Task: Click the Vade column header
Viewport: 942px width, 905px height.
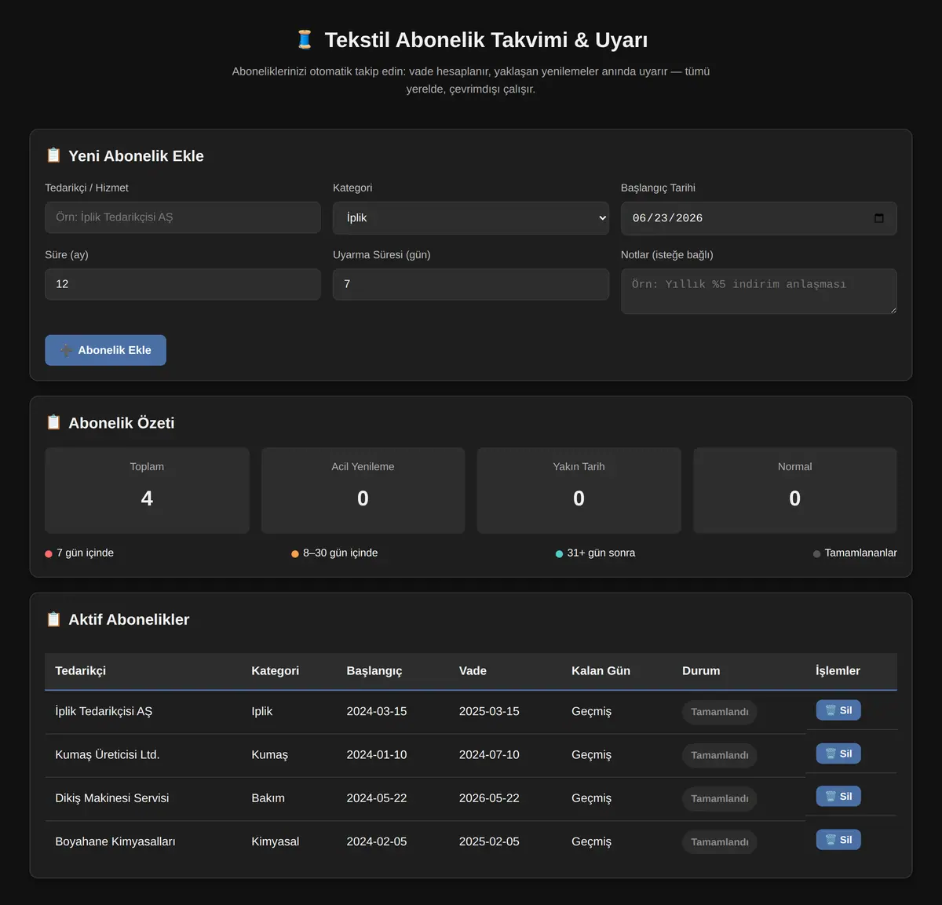Action: 473,671
